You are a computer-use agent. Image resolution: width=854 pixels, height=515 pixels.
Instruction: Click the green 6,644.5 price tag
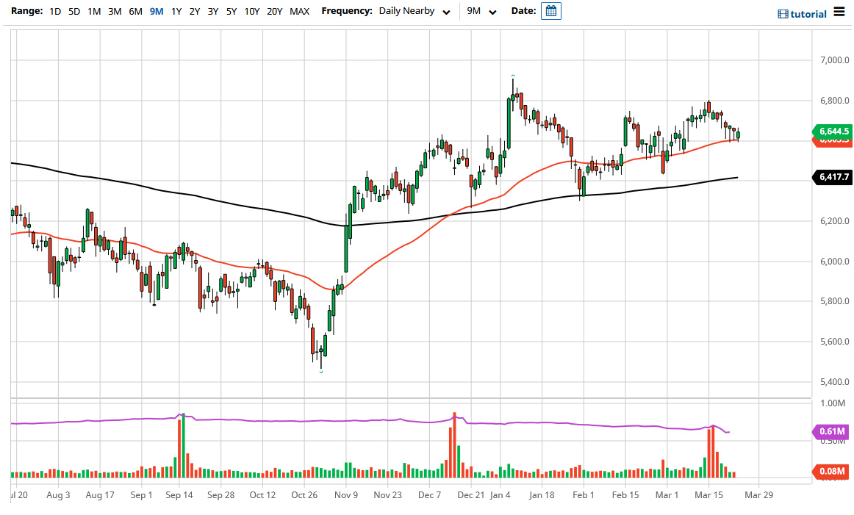pyautogui.click(x=833, y=132)
